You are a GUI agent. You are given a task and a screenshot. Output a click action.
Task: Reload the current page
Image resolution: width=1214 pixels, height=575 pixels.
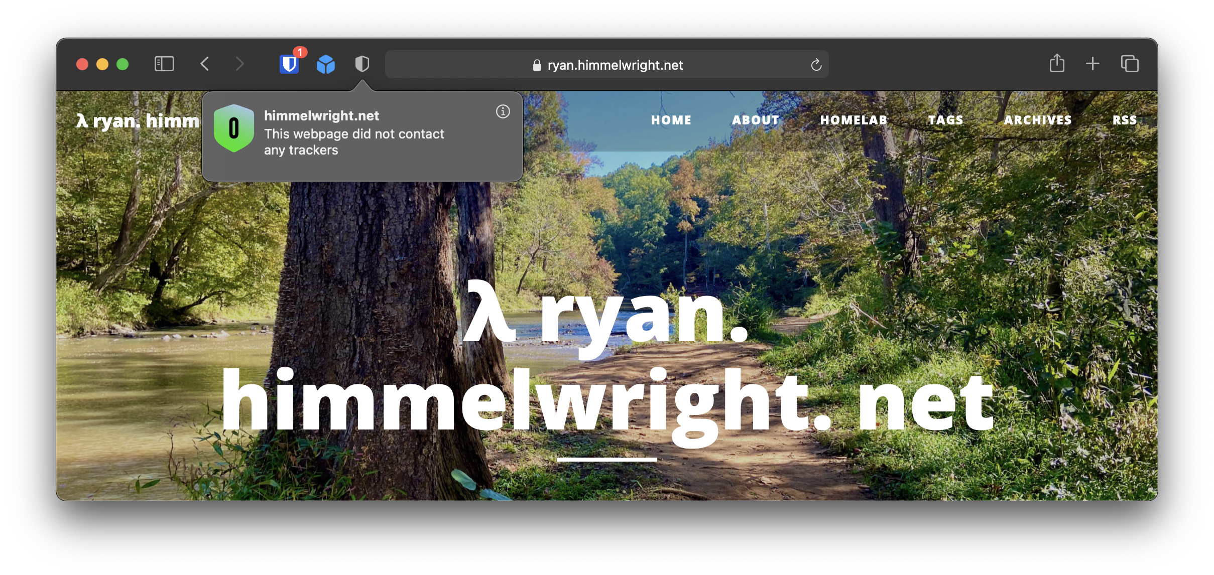[816, 65]
